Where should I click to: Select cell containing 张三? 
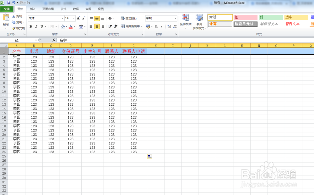point(17,57)
